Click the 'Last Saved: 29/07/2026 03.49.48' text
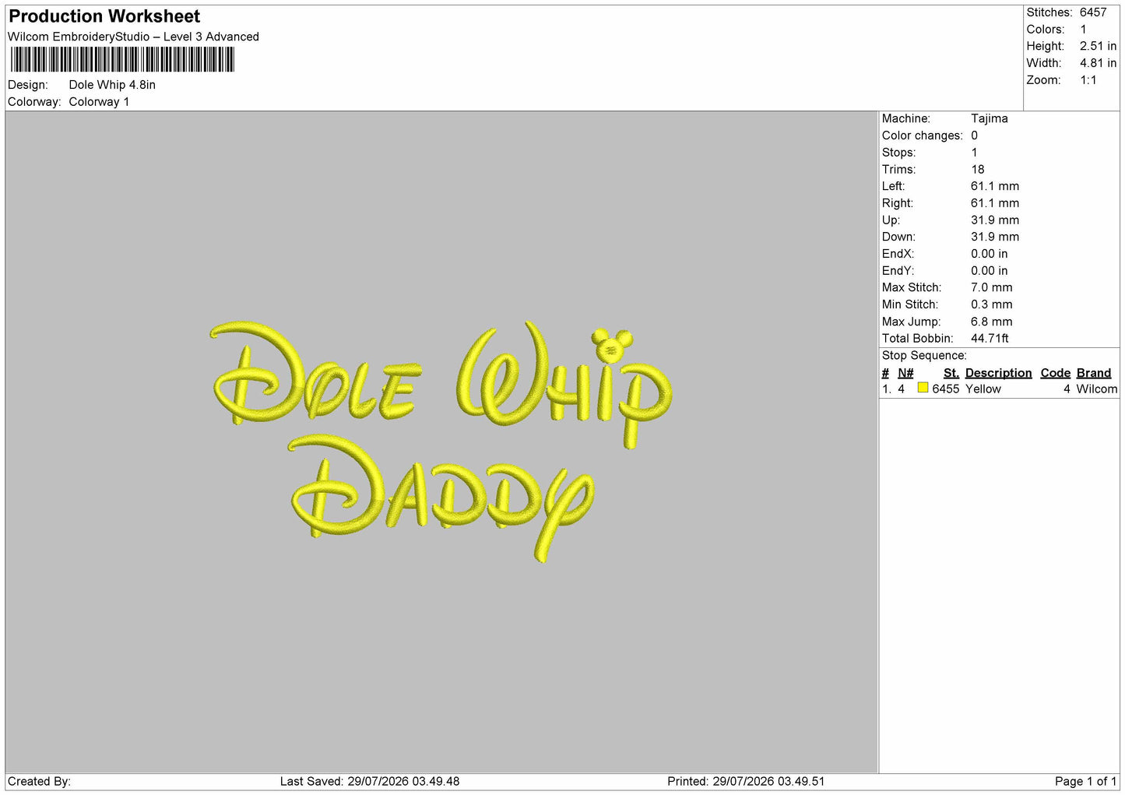1125x795 pixels. click(370, 782)
